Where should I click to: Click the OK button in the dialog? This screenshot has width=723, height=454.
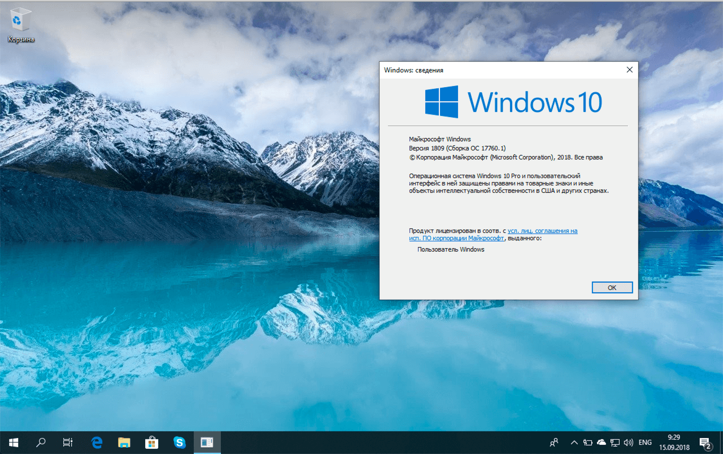pos(612,287)
